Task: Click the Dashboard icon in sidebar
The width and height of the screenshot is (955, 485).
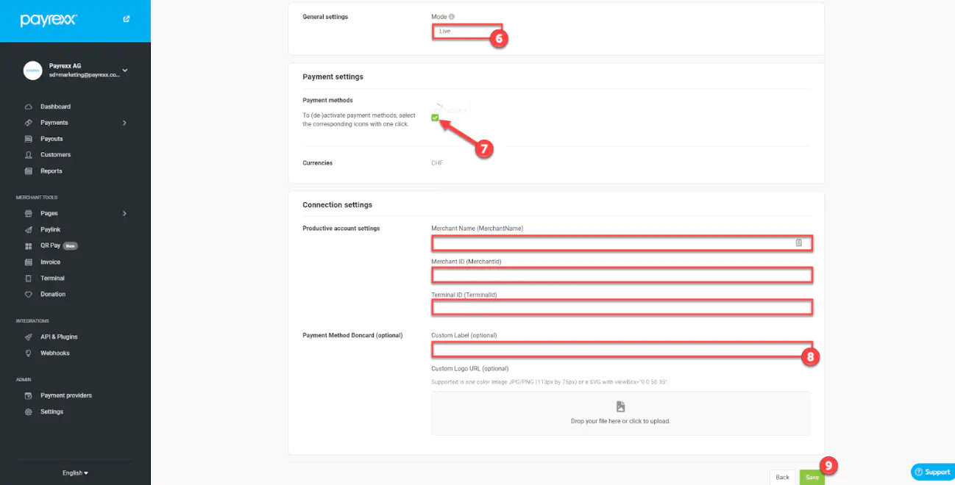Action: point(29,107)
